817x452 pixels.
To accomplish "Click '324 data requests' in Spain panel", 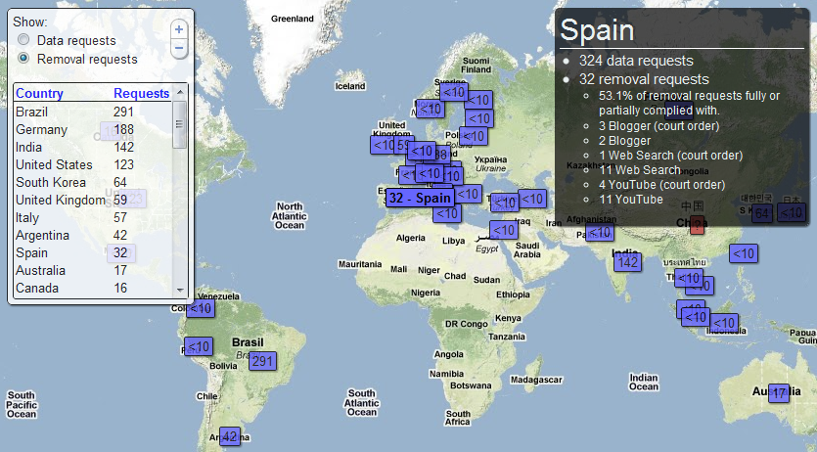I will (x=636, y=61).
